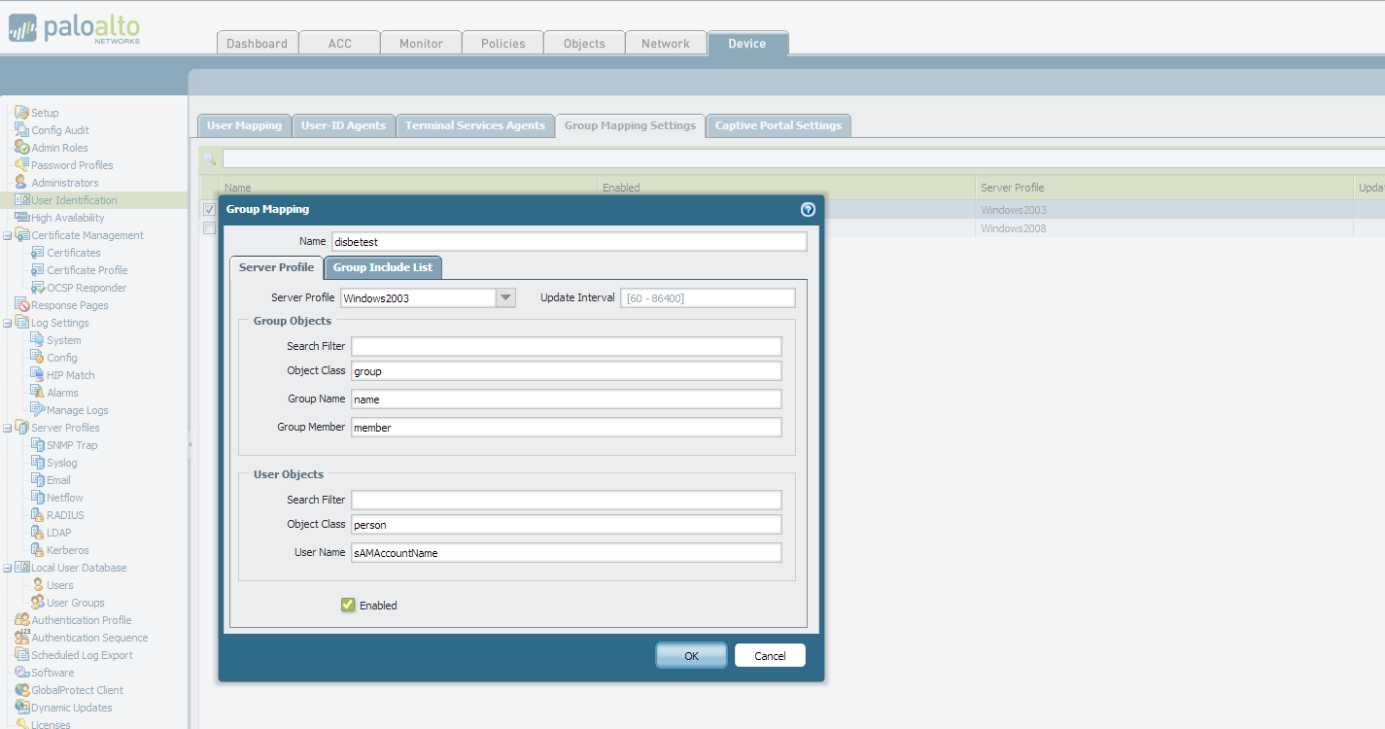Image resolution: width=1385 pixels, height=729 pixels.
Task: Select the Windows2008 cell in the table
Action: click(x=1164, y=228)
